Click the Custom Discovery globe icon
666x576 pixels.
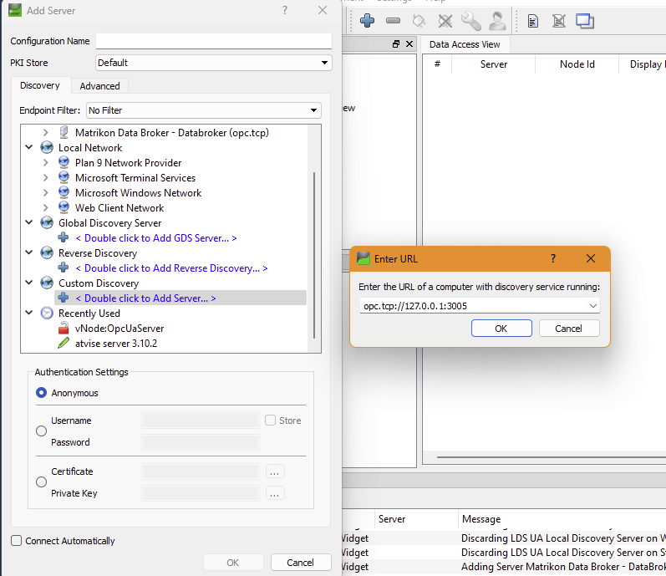click(x=47, y=283)
